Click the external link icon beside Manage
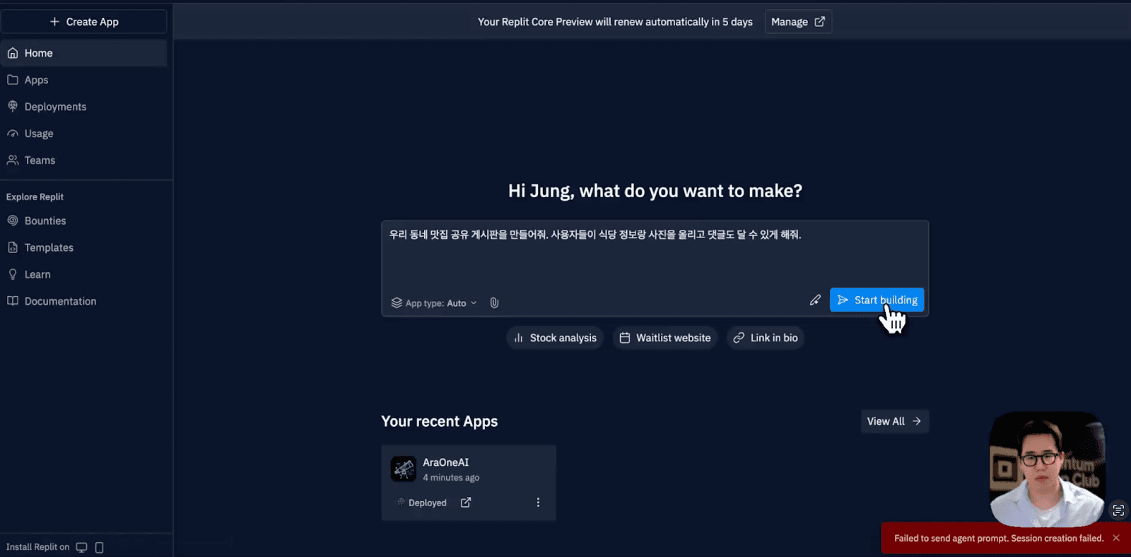Image resolution: width=1131 pixels, height=557 pixels. [820, 22]
